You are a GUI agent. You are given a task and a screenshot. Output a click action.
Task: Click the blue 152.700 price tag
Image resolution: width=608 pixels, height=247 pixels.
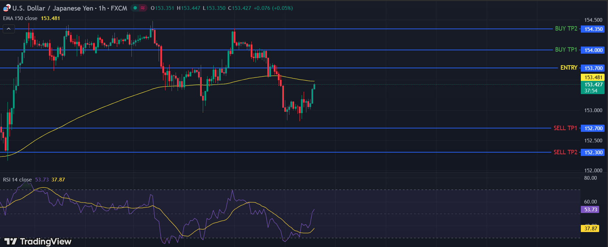click(x=593, y=128)
